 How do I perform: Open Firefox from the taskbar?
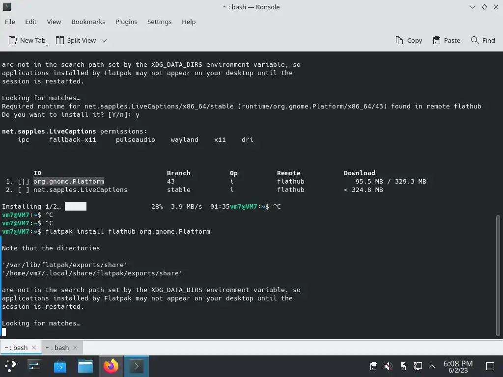111,366
